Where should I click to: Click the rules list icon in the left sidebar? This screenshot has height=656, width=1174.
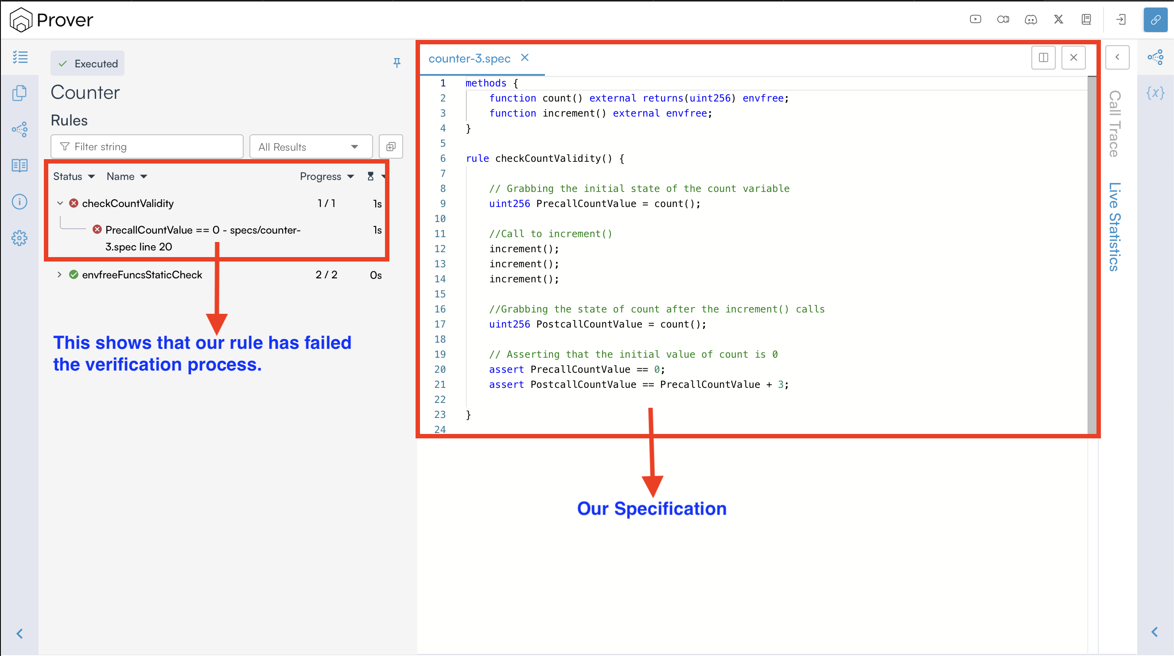[19, 57]
